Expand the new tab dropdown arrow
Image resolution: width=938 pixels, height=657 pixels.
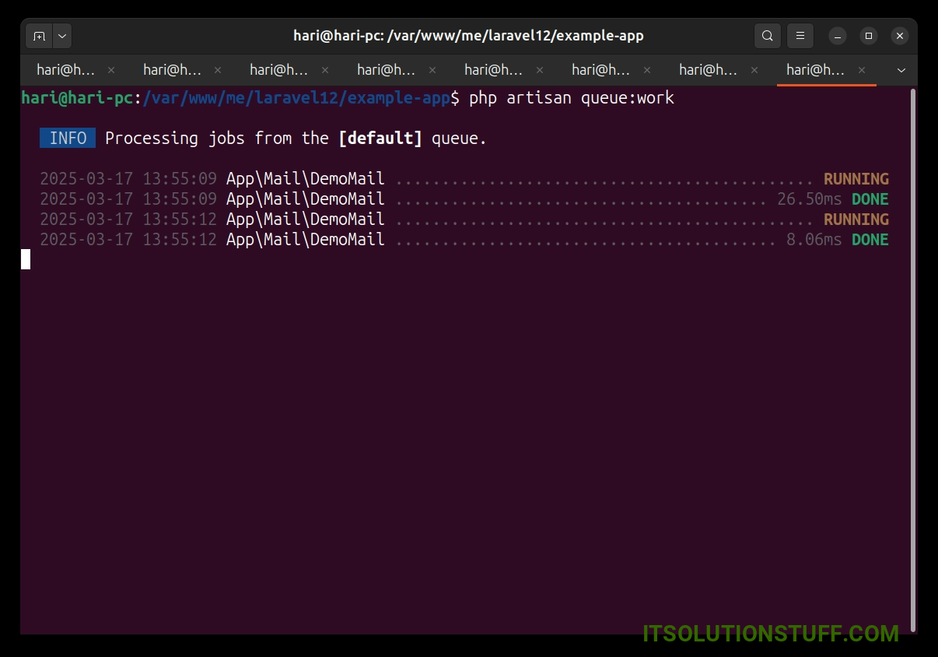pyautogui.click(x=62, y=36)
